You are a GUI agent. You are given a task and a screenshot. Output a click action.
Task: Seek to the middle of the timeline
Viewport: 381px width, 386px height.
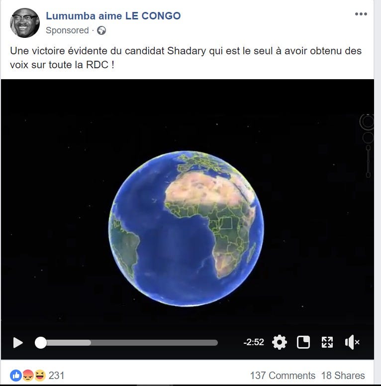click(x=126, y=343)
